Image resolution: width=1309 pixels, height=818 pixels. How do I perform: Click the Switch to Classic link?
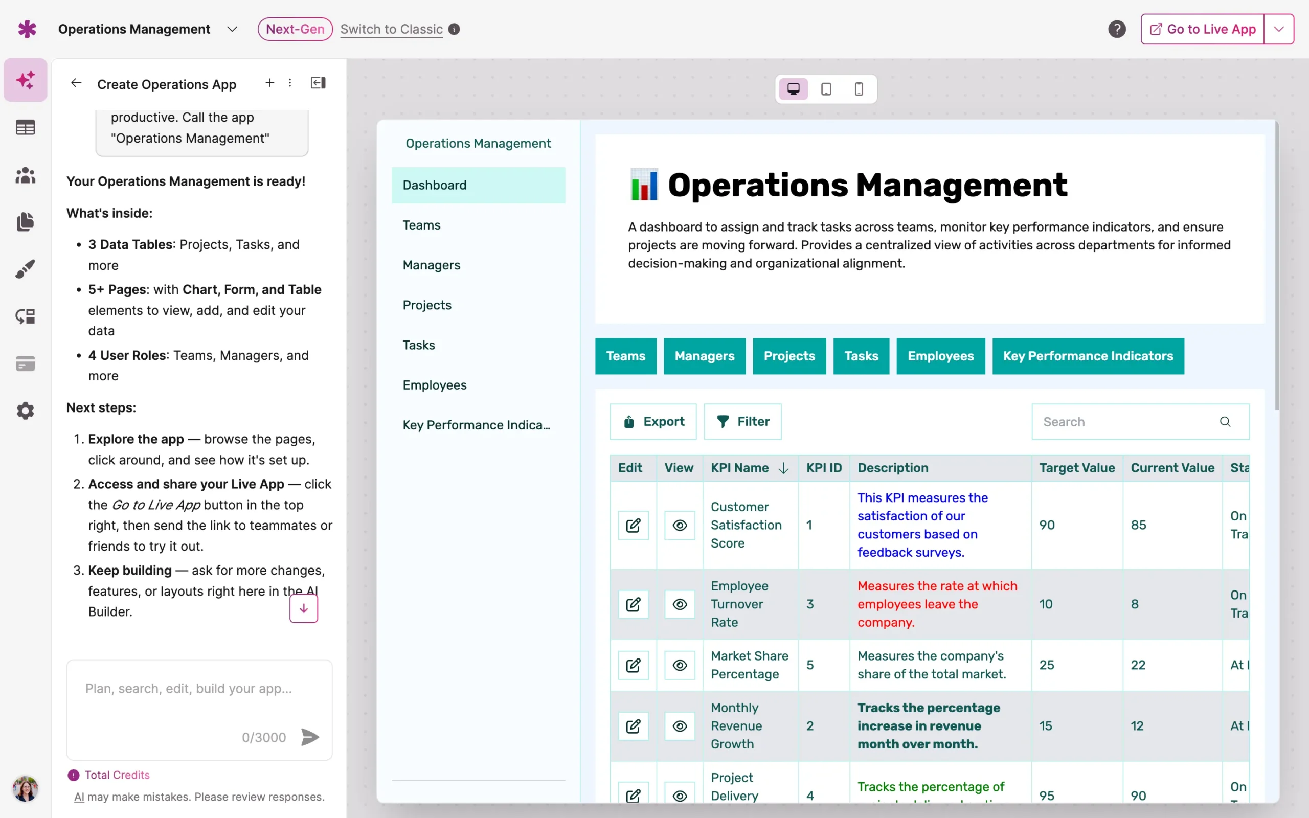tap(391, 29)
